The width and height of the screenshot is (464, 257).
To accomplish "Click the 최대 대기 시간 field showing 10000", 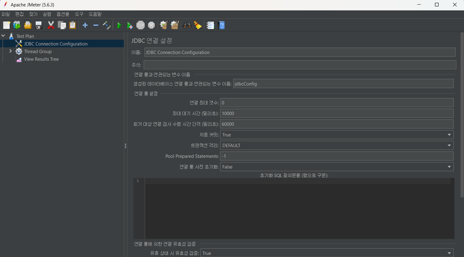I will point(337,113).
